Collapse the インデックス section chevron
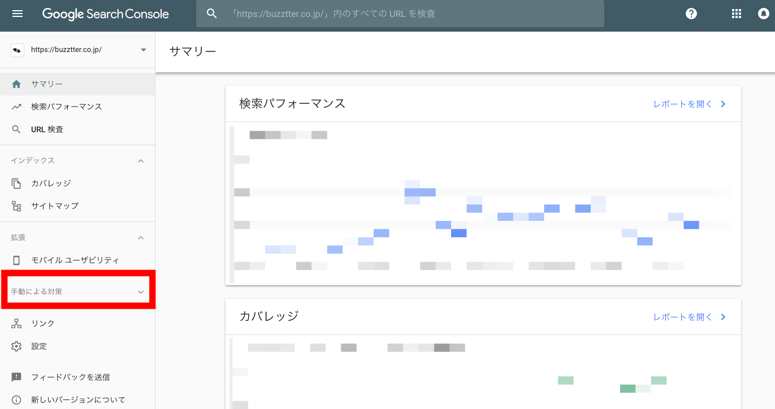 [141, 161]
